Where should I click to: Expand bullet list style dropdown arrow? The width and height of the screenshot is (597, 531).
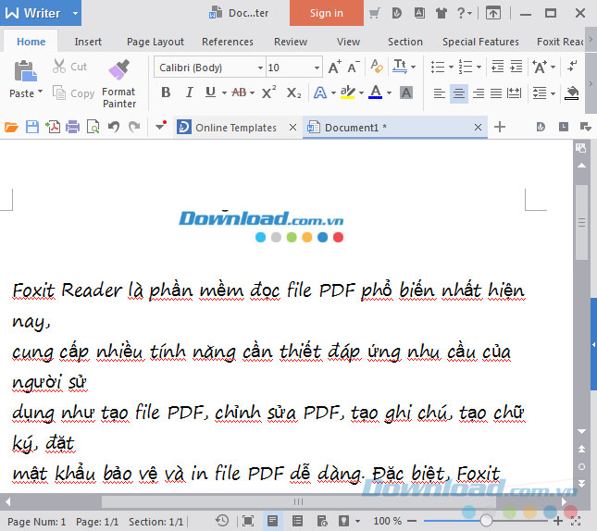coord(451,67)
